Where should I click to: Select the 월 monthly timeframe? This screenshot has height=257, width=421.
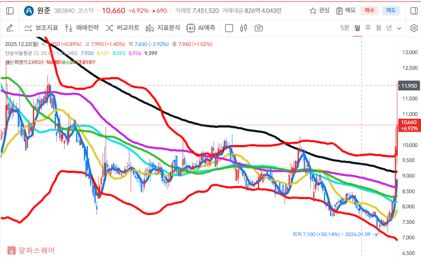click(379, 28)
